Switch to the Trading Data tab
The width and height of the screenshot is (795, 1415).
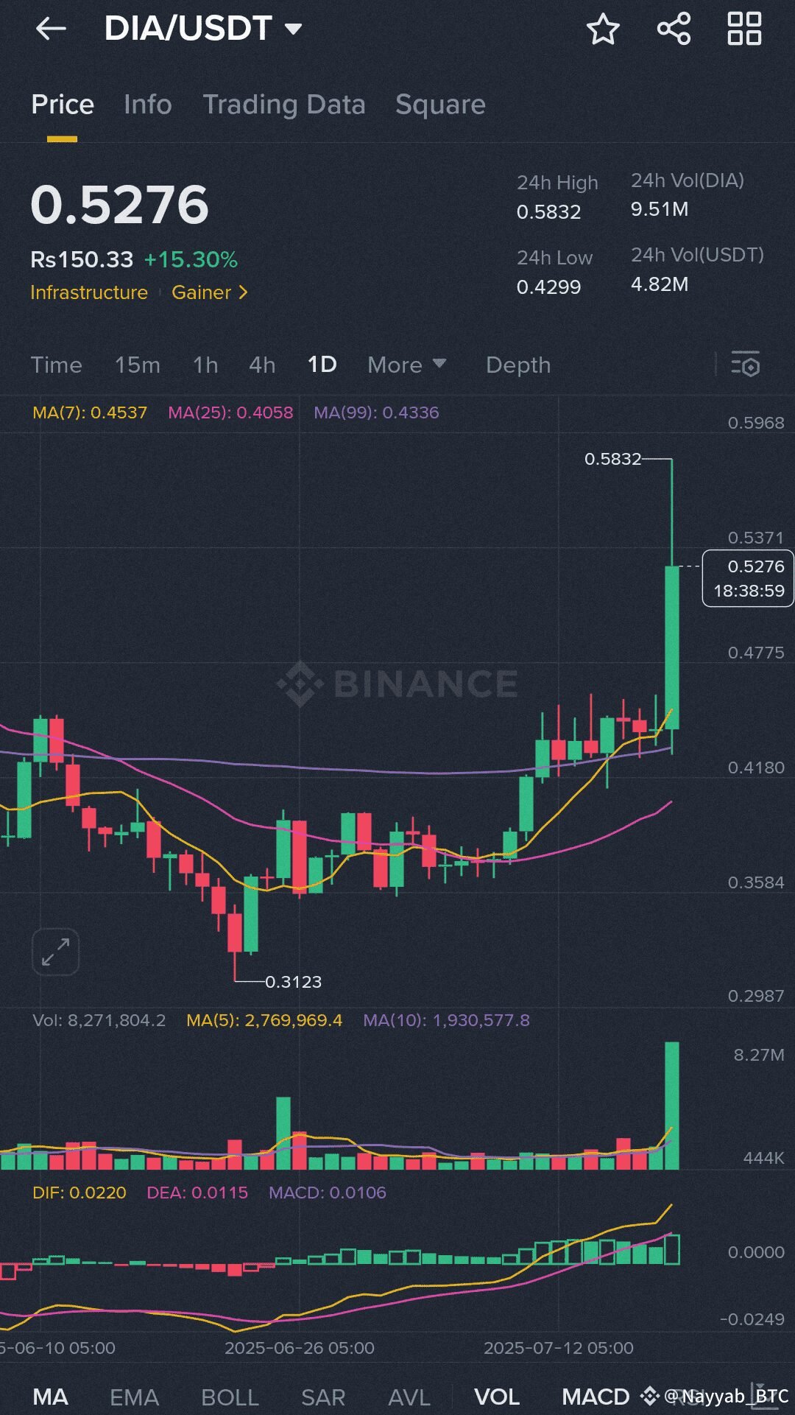284,105
